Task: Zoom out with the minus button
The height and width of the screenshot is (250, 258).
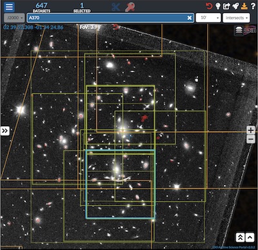Action: point(251,139)
